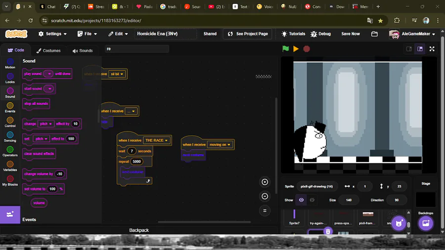Open moving on message dropdown
Viewport: 445px width, 250px height.
pyautogui.click(x=220, y=145)
